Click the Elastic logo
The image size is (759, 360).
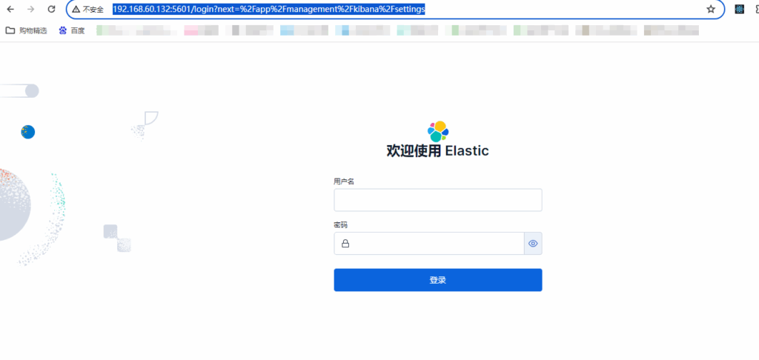[438, 131]
